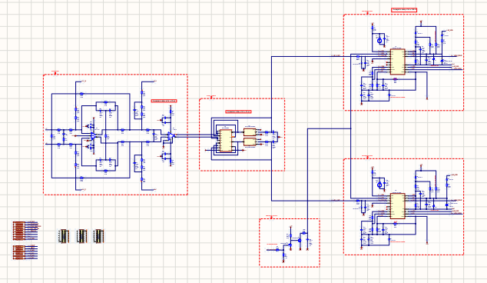This screenshot has height=283, width=487.
Task: Select the transistor circle in the small bottom block
Action: coord(300,241)
